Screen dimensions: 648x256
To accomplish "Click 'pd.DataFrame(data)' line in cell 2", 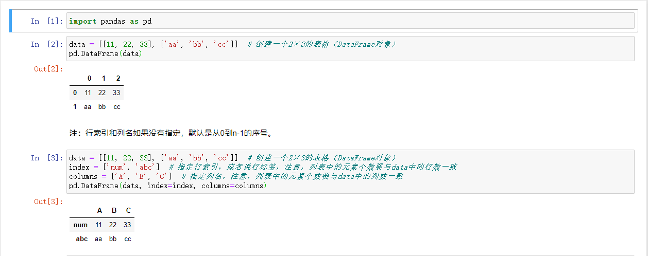I will click(x=105, y=53).
